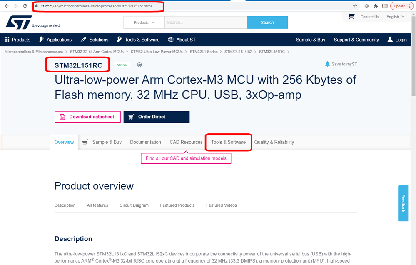Click the browser address bar URL
The height and width of the screenshot is (265, 416).
[96, 6]
